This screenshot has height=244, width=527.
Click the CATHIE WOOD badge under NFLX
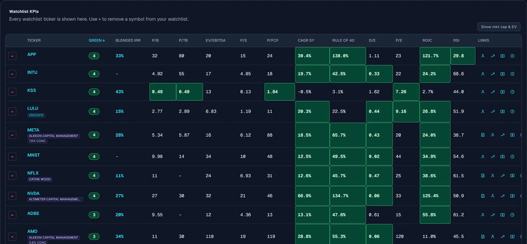coord(40,179)
